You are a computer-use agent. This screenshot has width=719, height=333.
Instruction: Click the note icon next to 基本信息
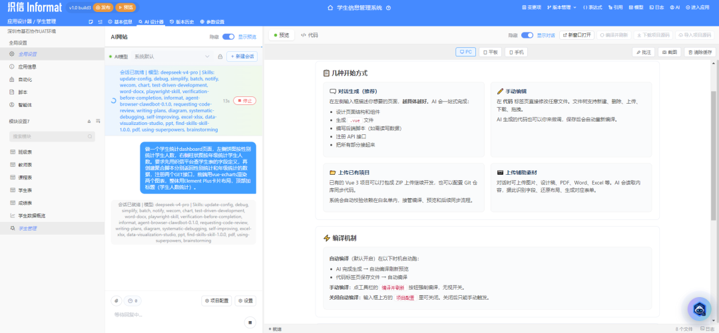click(x=91, y=21)
